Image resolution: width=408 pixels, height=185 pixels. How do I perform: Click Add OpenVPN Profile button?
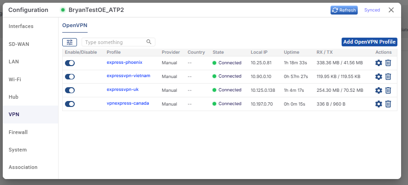369,42
